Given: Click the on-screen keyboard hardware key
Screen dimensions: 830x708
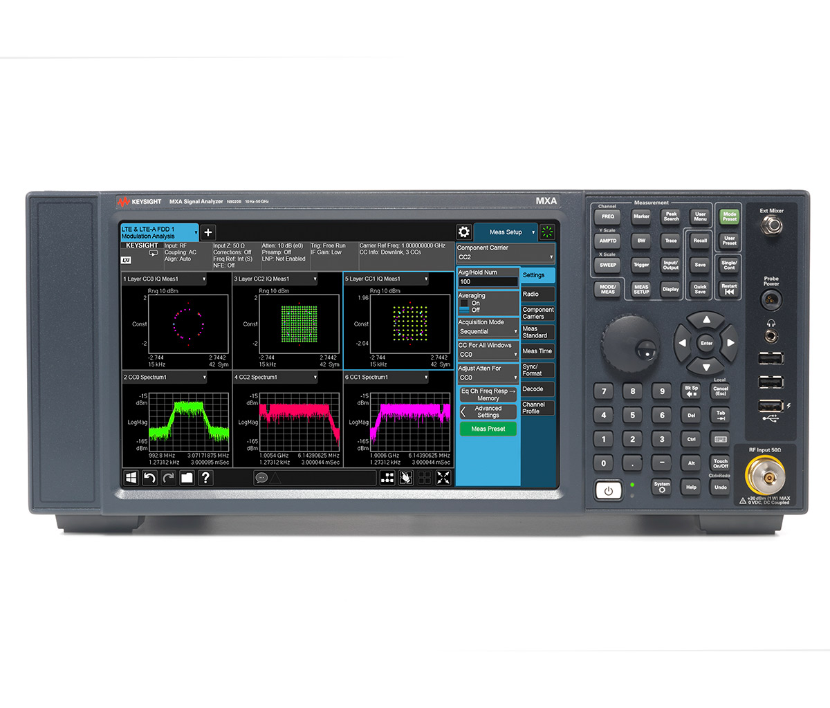Looking at the screenshot, I should pyautogui.click(x=721, y=439).
